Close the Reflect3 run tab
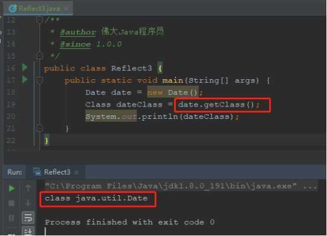This screenshot has height=236, width=327. pyautogui.click(x=77, y=173)
